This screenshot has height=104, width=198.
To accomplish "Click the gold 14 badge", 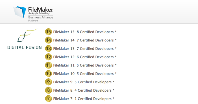I will tap(48, 40).
